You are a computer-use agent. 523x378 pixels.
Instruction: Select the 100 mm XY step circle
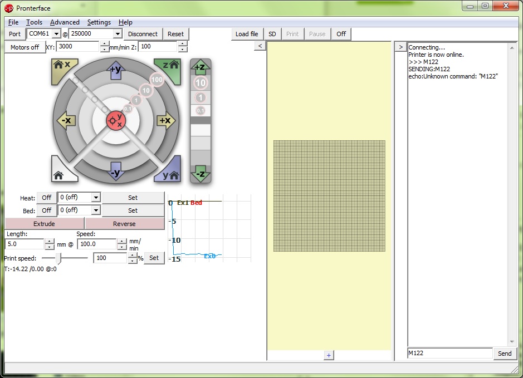157,80
